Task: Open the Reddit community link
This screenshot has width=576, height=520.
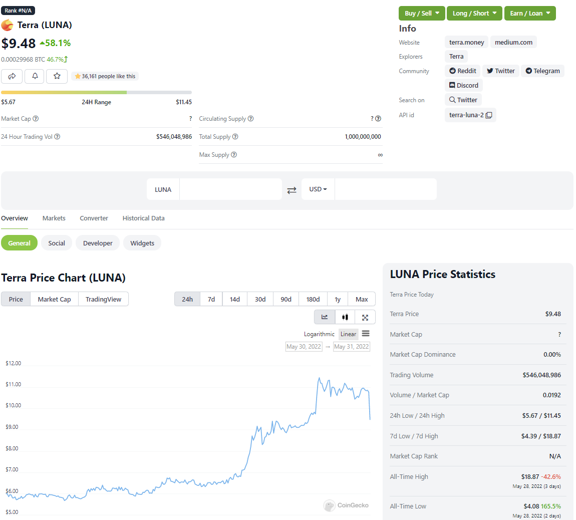Action: [x=463, y=71]
